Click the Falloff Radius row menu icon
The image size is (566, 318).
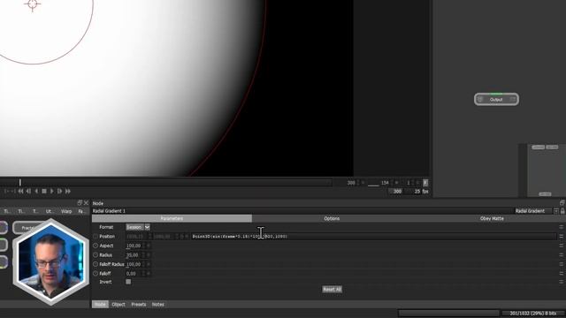coord(561,264)
